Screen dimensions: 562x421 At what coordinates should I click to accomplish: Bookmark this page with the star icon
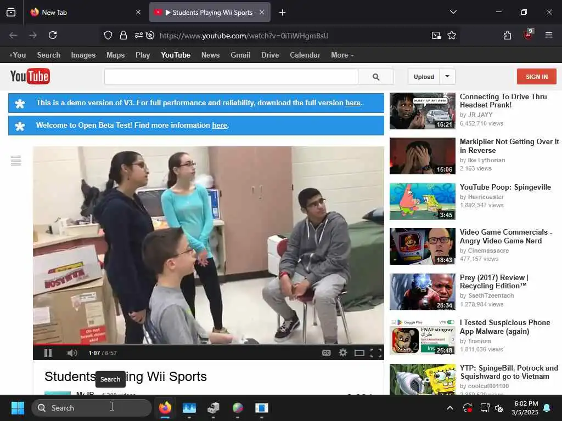click(x=452, y=35)
